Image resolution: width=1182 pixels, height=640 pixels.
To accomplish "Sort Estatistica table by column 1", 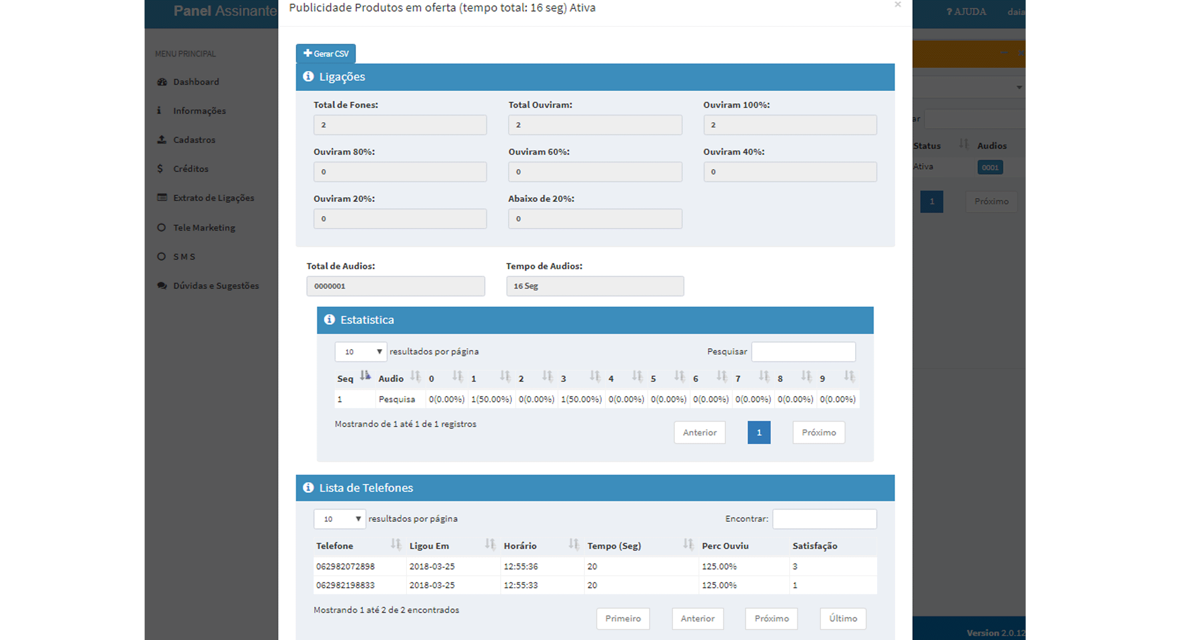I will coord(491,378).
